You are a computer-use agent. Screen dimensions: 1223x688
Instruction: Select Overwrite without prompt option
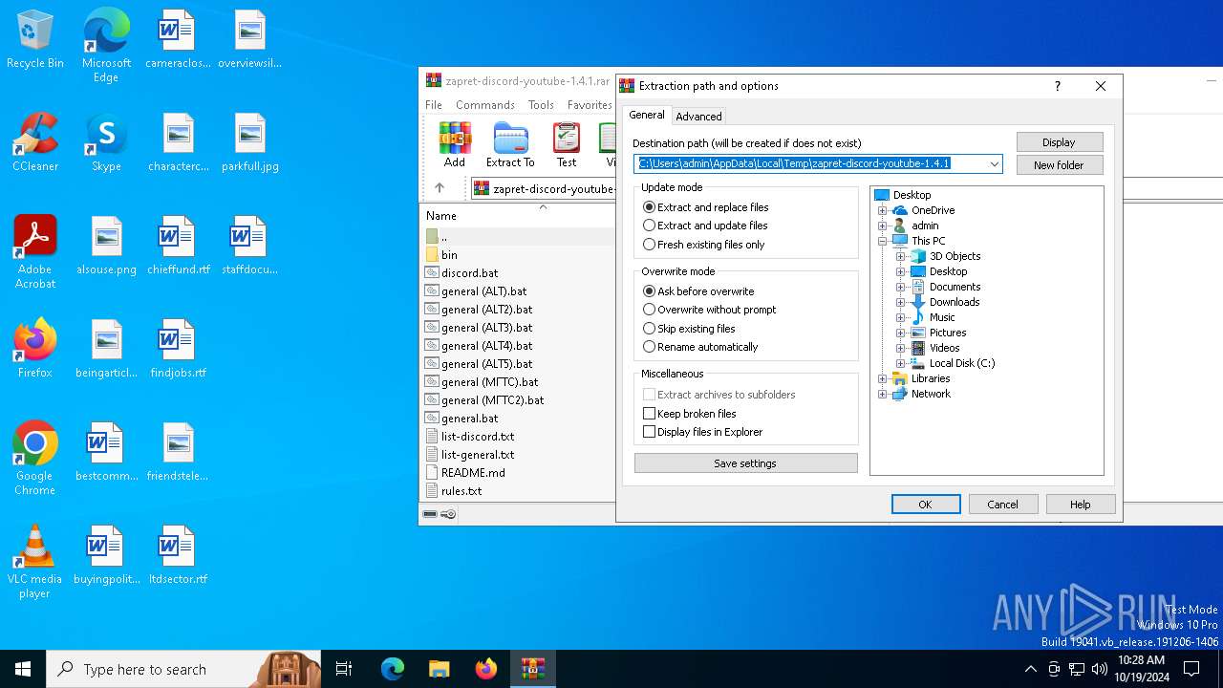coord(710,310)
